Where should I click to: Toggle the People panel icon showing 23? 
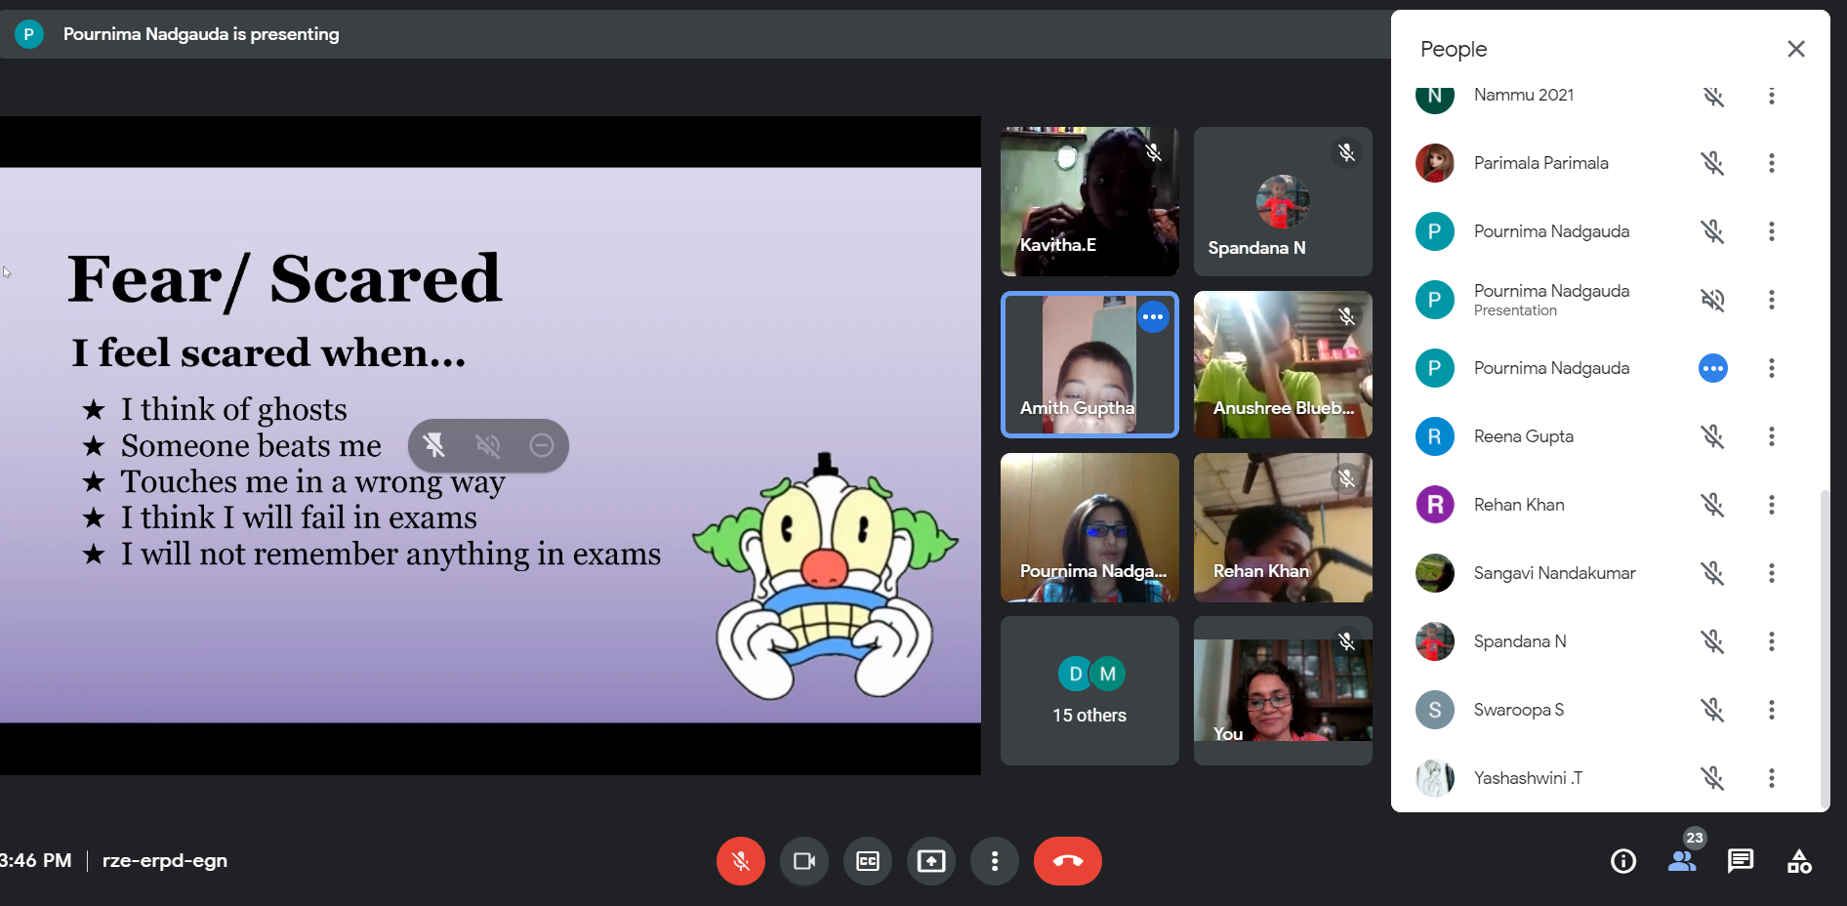(x=1682, y=861)
